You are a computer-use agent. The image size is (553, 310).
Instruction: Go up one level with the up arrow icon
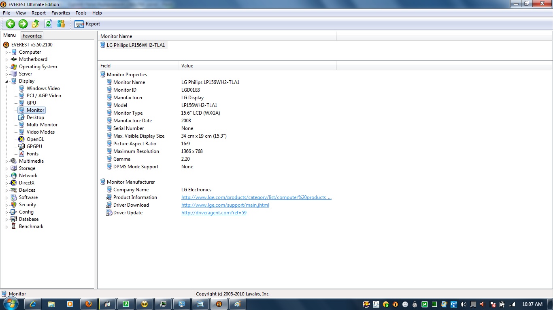[x=36, y=24]
